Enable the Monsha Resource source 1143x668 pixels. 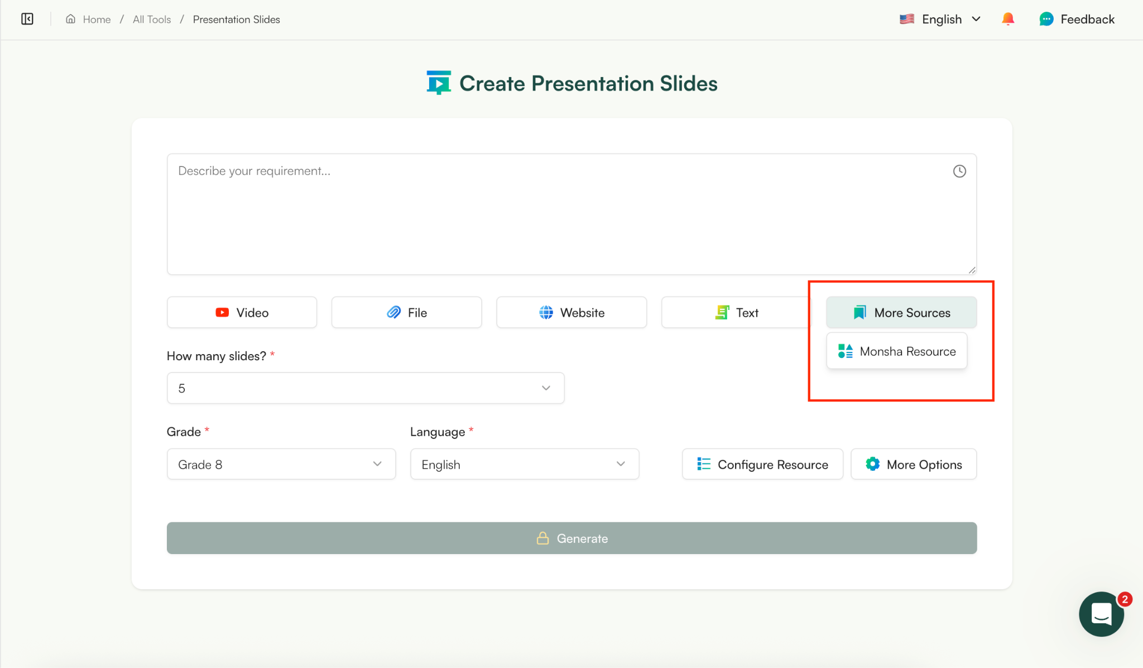click(x=896, y=351)
